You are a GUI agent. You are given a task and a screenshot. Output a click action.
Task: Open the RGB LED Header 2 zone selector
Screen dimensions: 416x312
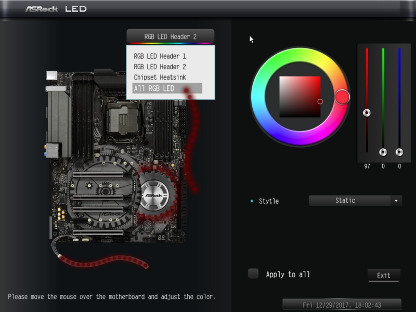pyautogui.click(x=171, y=36)
